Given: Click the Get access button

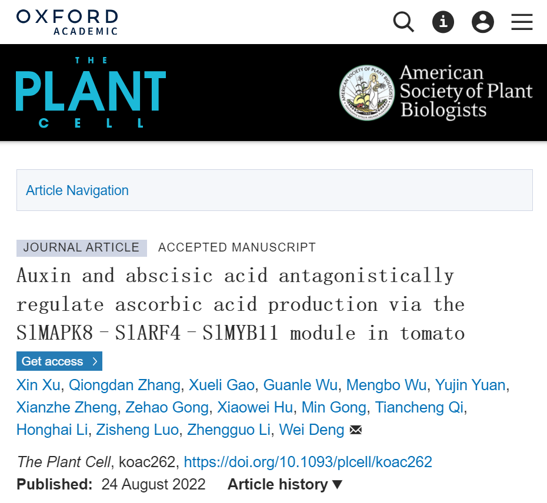Looking at the screenshot, I should coord(59,361).
